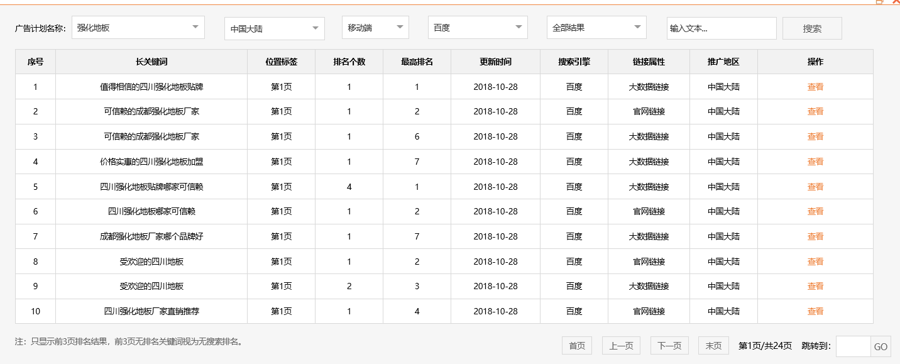Click the 下一页 next page button
Image resolution: width=900 pixels, height=364 pixels.
click(669, 345)
